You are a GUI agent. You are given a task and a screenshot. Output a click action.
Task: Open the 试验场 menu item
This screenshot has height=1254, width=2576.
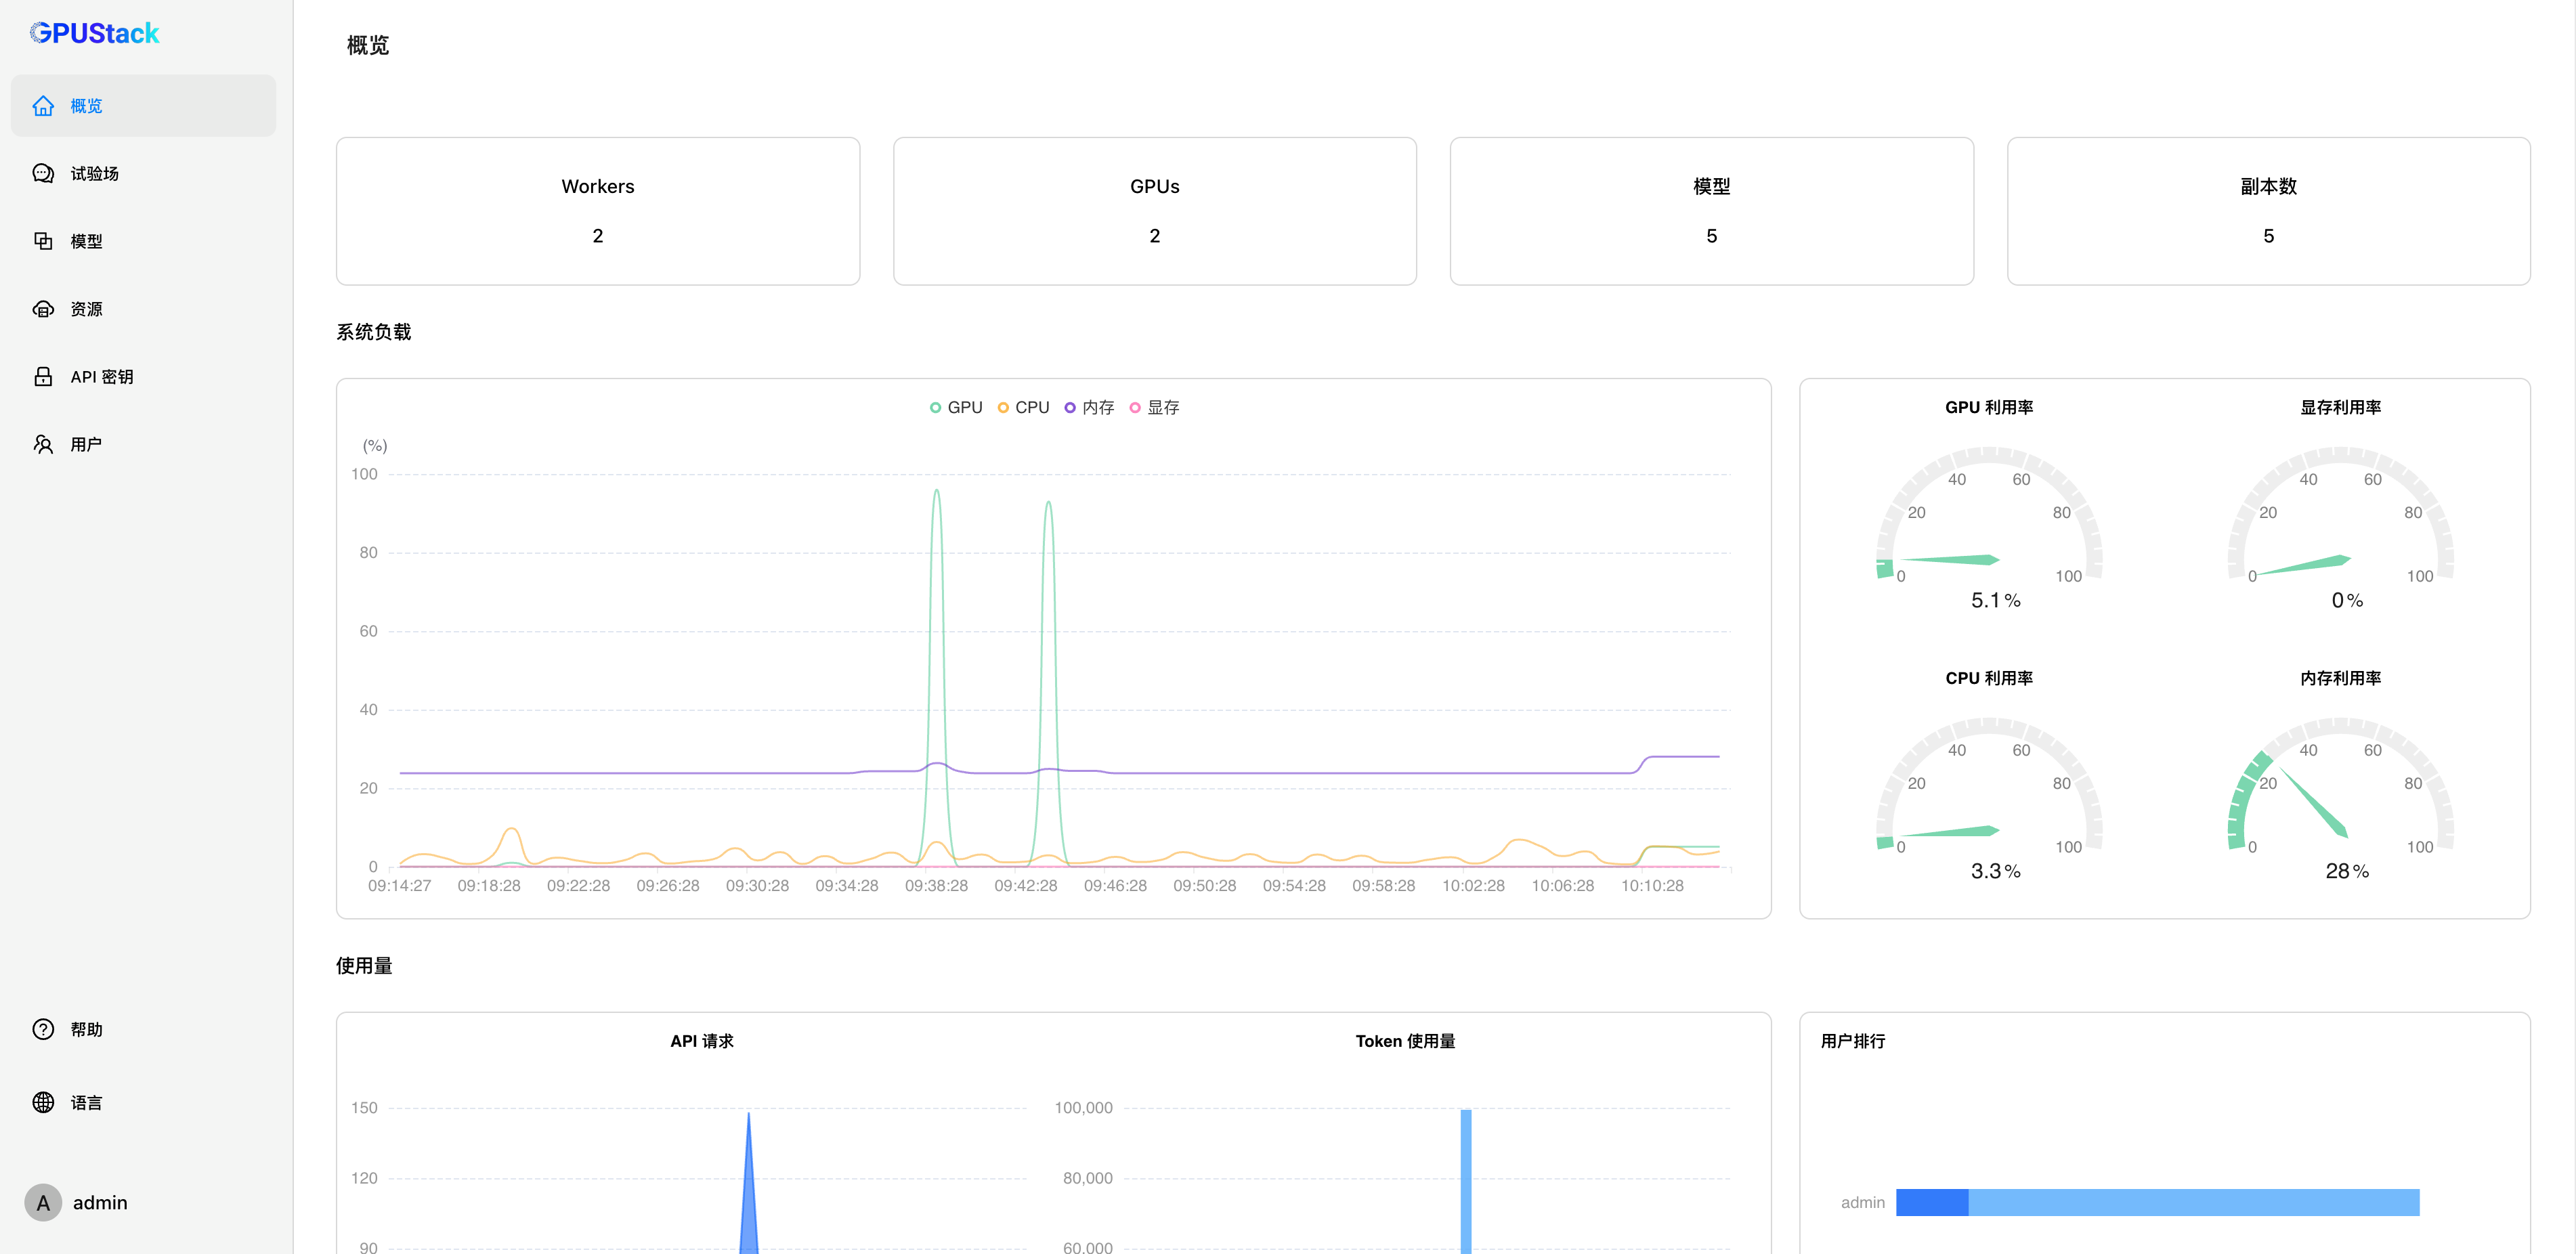coord(95,174)
